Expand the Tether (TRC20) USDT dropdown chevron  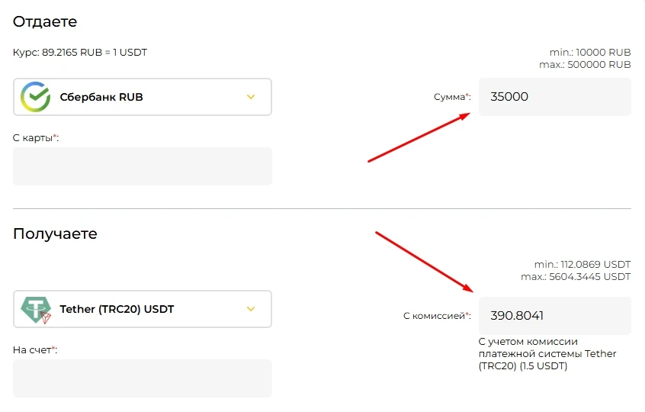click(x=251, y=309)
